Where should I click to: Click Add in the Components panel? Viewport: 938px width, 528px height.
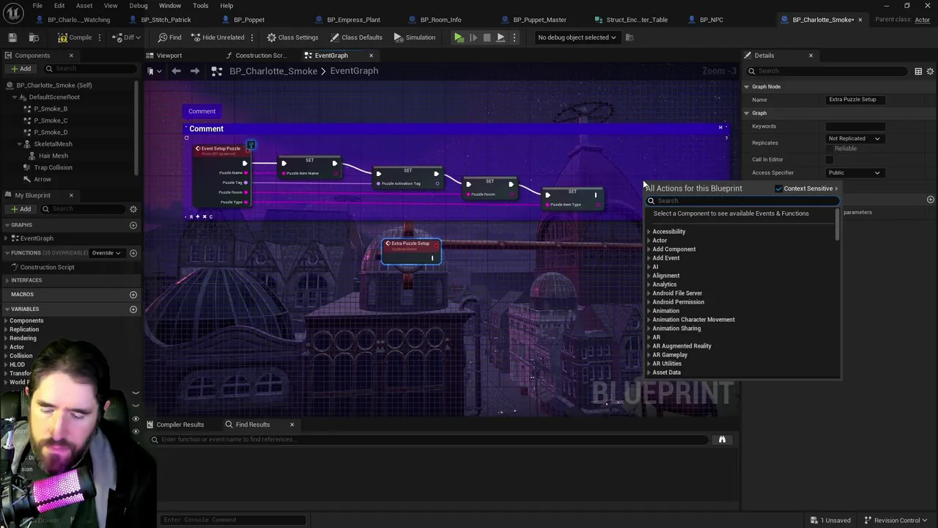coord(21,68)
